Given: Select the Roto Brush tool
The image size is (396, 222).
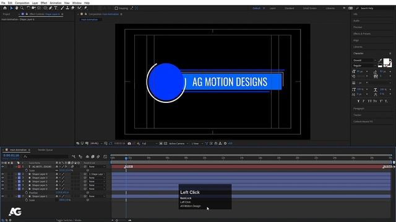Looking at the screenshot, I should [x=80, y=8].
